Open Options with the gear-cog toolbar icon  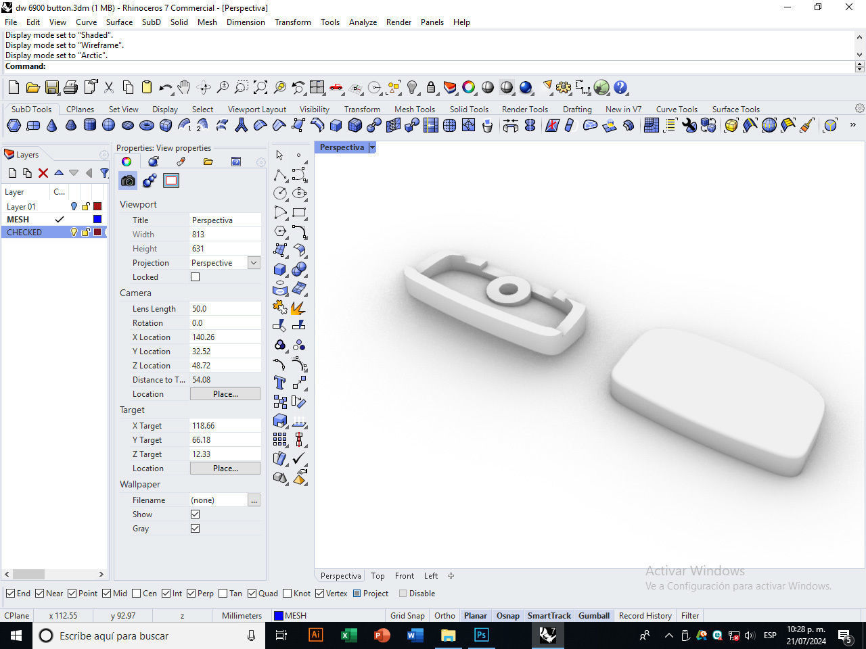564,87
